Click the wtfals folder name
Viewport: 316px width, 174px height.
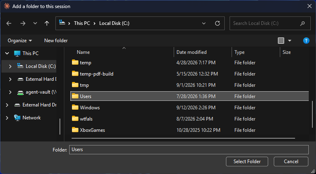(86, 119)
